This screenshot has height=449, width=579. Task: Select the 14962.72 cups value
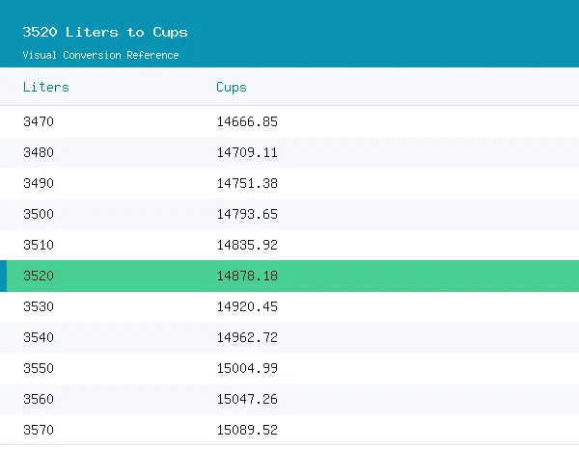(x=247, y=337)
